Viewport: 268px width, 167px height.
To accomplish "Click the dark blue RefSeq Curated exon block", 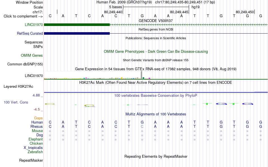I will click(x=77, y=33).
